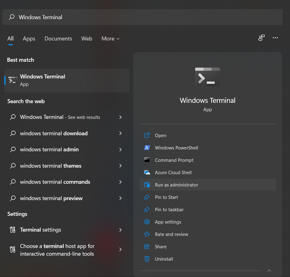The height and width of the screenshot is (277, 290).
Task: Expand the More filter dropdown
Action: (111, 39)
